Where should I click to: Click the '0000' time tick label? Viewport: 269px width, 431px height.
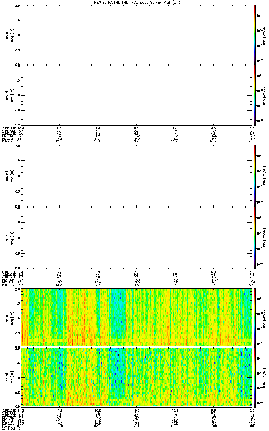(x=21, y=425)
